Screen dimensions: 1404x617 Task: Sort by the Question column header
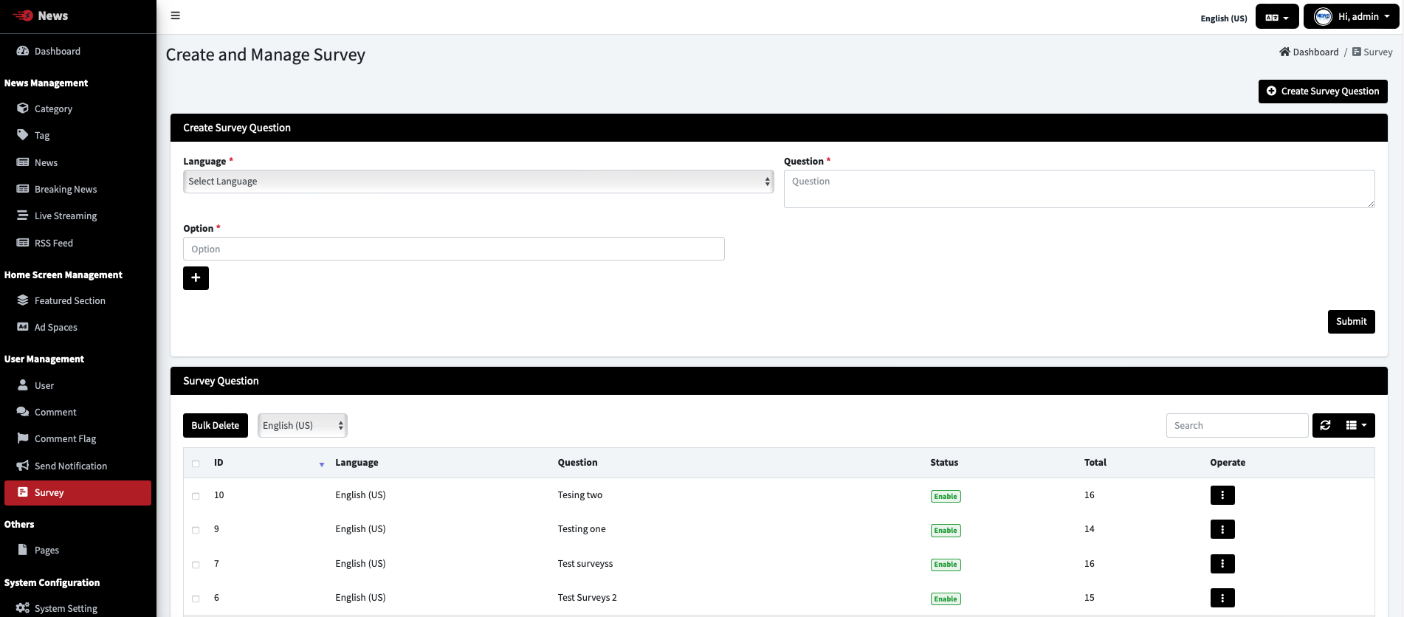(x=577, y=463)
